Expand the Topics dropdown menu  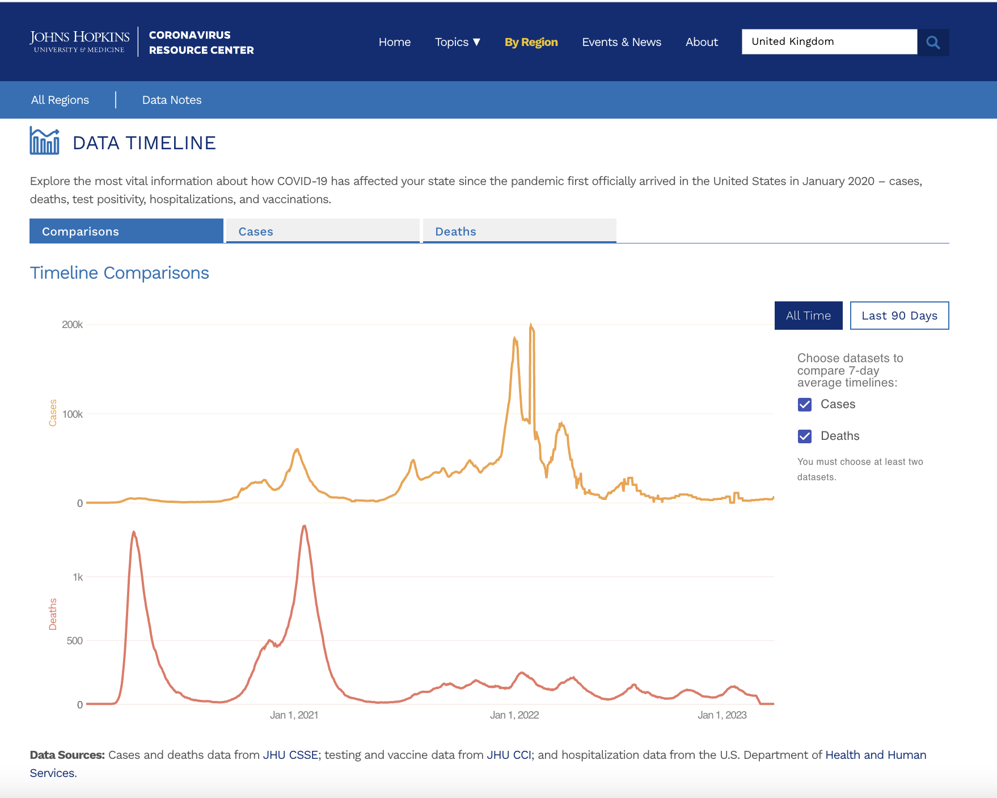(x=457, y=42)
